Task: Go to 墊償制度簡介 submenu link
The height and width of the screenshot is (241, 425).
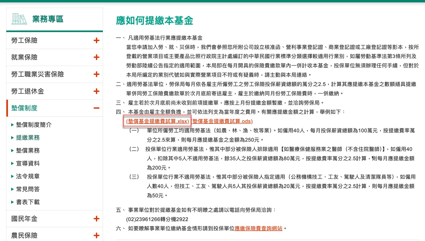Action: [34, 125]
